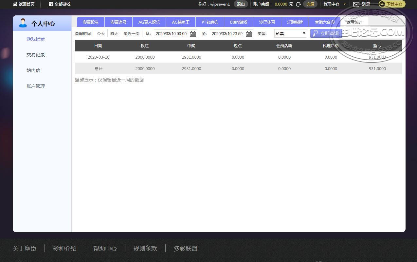Click the 立即查询 search button

[x=326, y=33]
